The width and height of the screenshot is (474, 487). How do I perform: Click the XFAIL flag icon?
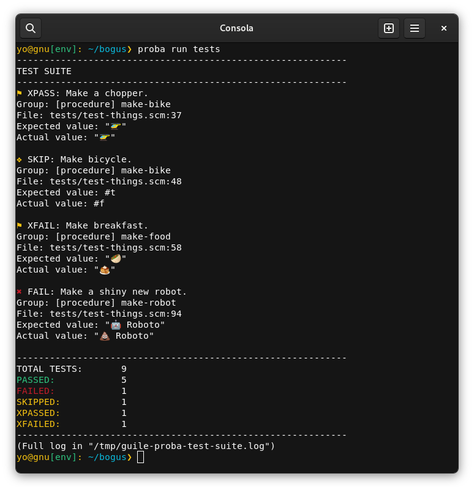(19, 225)
